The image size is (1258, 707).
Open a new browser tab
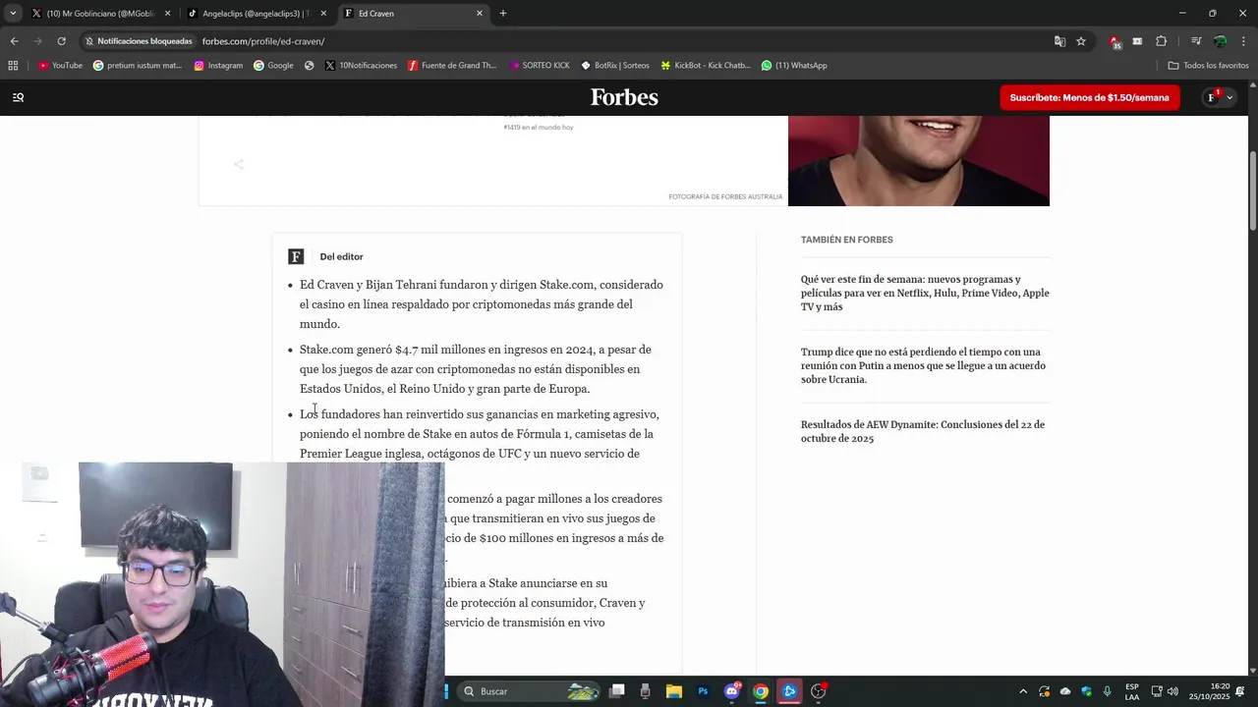click(503, 14)
